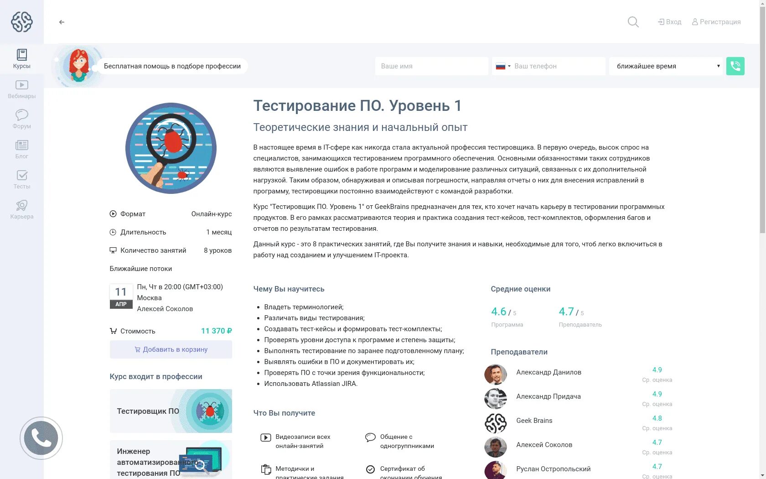This screenshot has width=766, height=479.
Task: Open the Курсы section in sidebar
Action: click(22, 59)
